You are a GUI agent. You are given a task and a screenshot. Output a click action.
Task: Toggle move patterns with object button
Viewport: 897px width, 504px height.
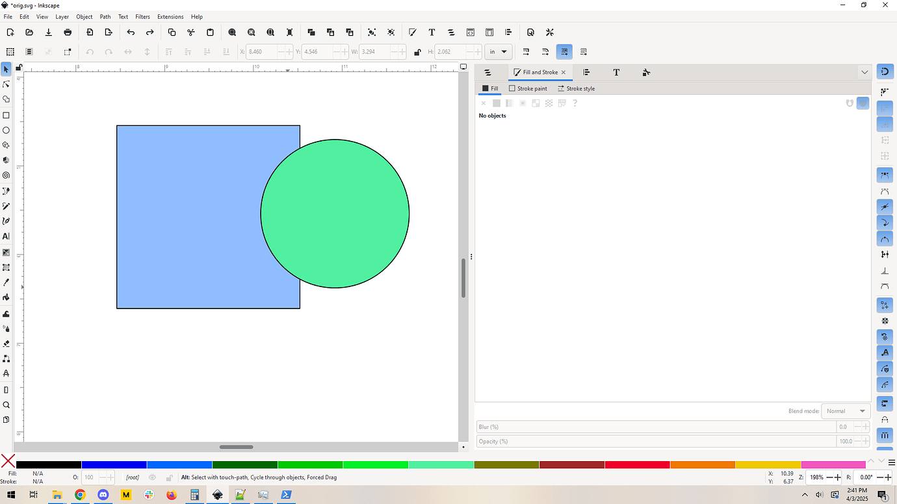pos(584,51)
